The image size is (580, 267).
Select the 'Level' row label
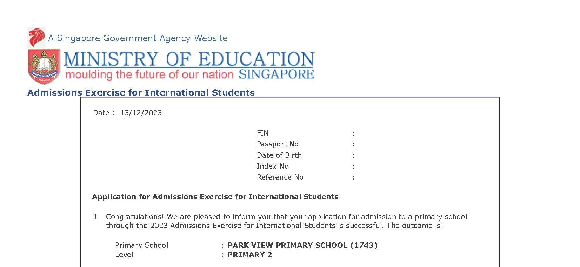pyautogui.click(x=124, y=255)
